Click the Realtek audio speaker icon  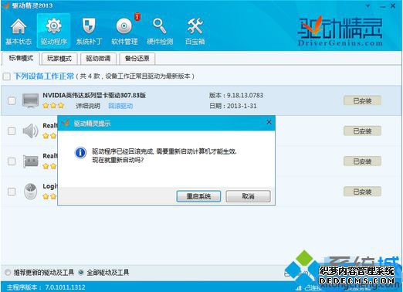(x=30, y=131)
